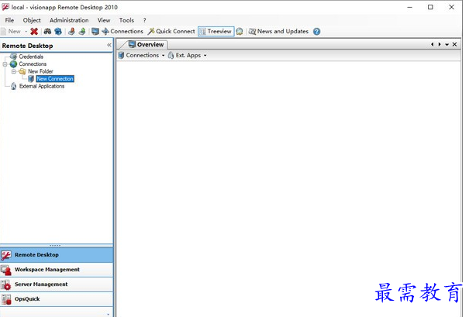
Task: Open the Connections toolbar button
Action: [x=122, y=32]
